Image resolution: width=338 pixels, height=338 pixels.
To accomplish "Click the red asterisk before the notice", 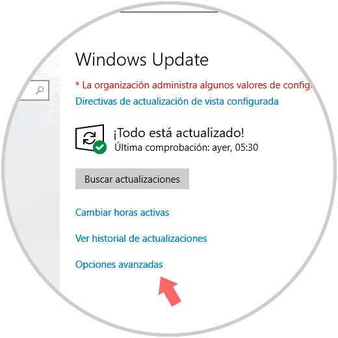I will [77, 84].
